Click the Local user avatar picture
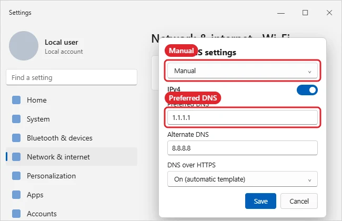Screen dimensions: 342x221 tap(24, 46)
